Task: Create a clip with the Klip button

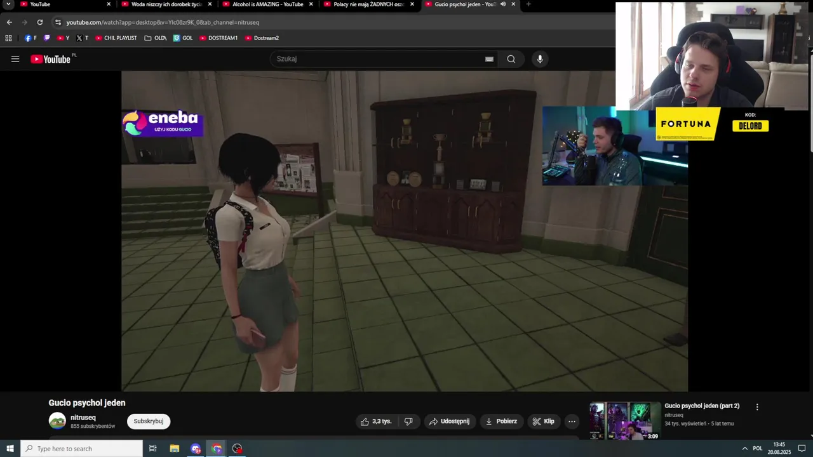Action: tap(544, 421)
